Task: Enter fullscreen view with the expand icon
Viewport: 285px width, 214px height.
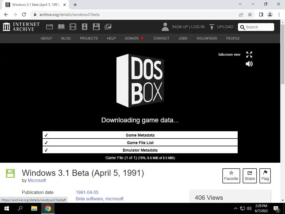Action: 249,54
